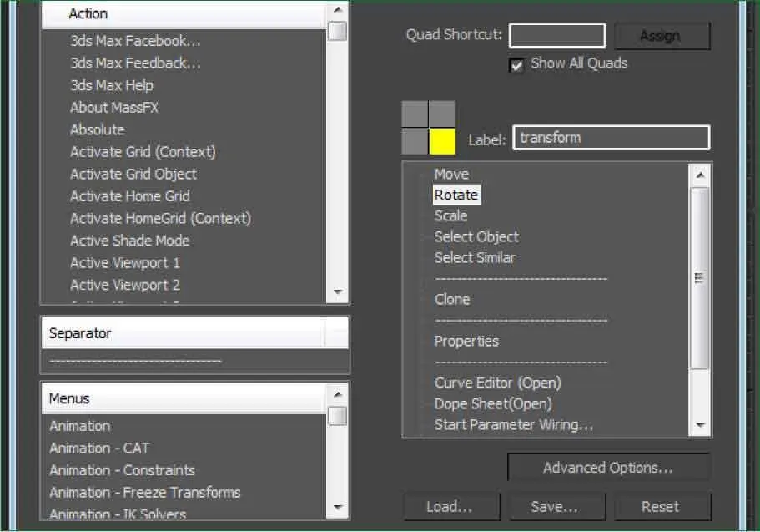
Task: Click the Action list scroll up arrow
Action: [x=338, y=10]
